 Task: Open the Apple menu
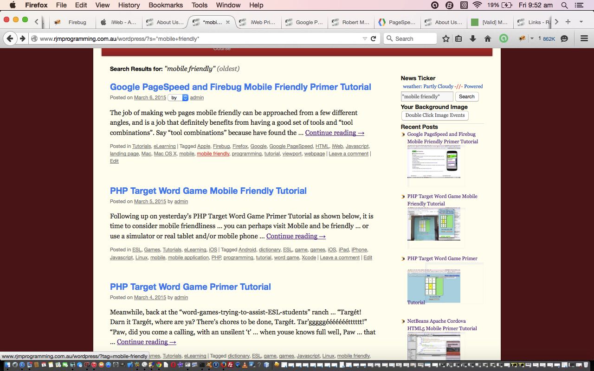click(x=13, y=5)
